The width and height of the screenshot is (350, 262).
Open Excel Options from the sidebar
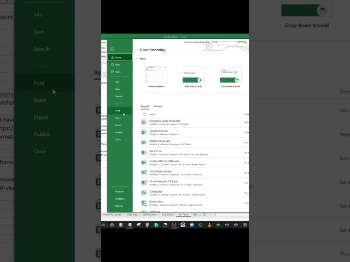[x=120, y=206]
